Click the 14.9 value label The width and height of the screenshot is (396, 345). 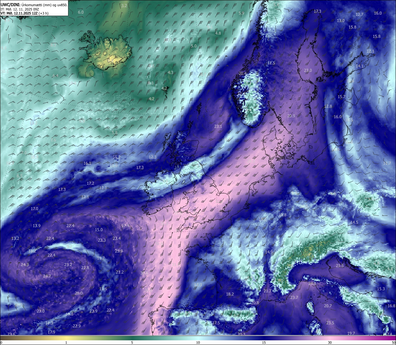tap(269, 252)
